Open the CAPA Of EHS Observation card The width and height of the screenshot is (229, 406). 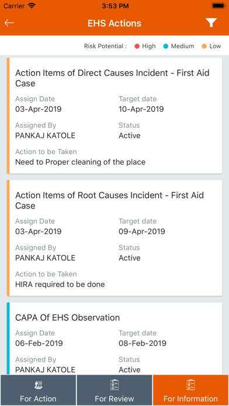pos(114,338)
